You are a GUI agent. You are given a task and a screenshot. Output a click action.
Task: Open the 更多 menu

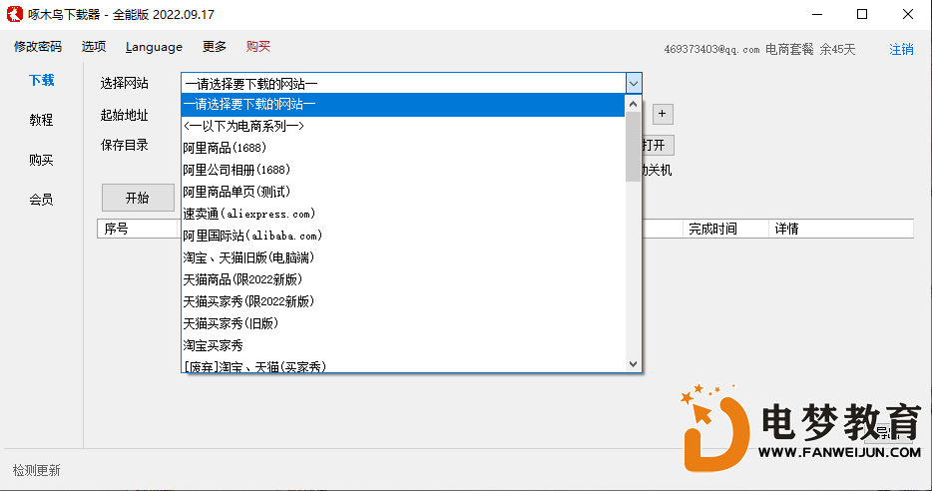tap(214, 46)
